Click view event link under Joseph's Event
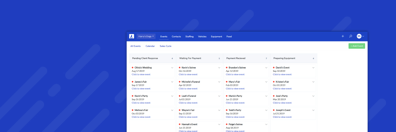 point(282,117)
